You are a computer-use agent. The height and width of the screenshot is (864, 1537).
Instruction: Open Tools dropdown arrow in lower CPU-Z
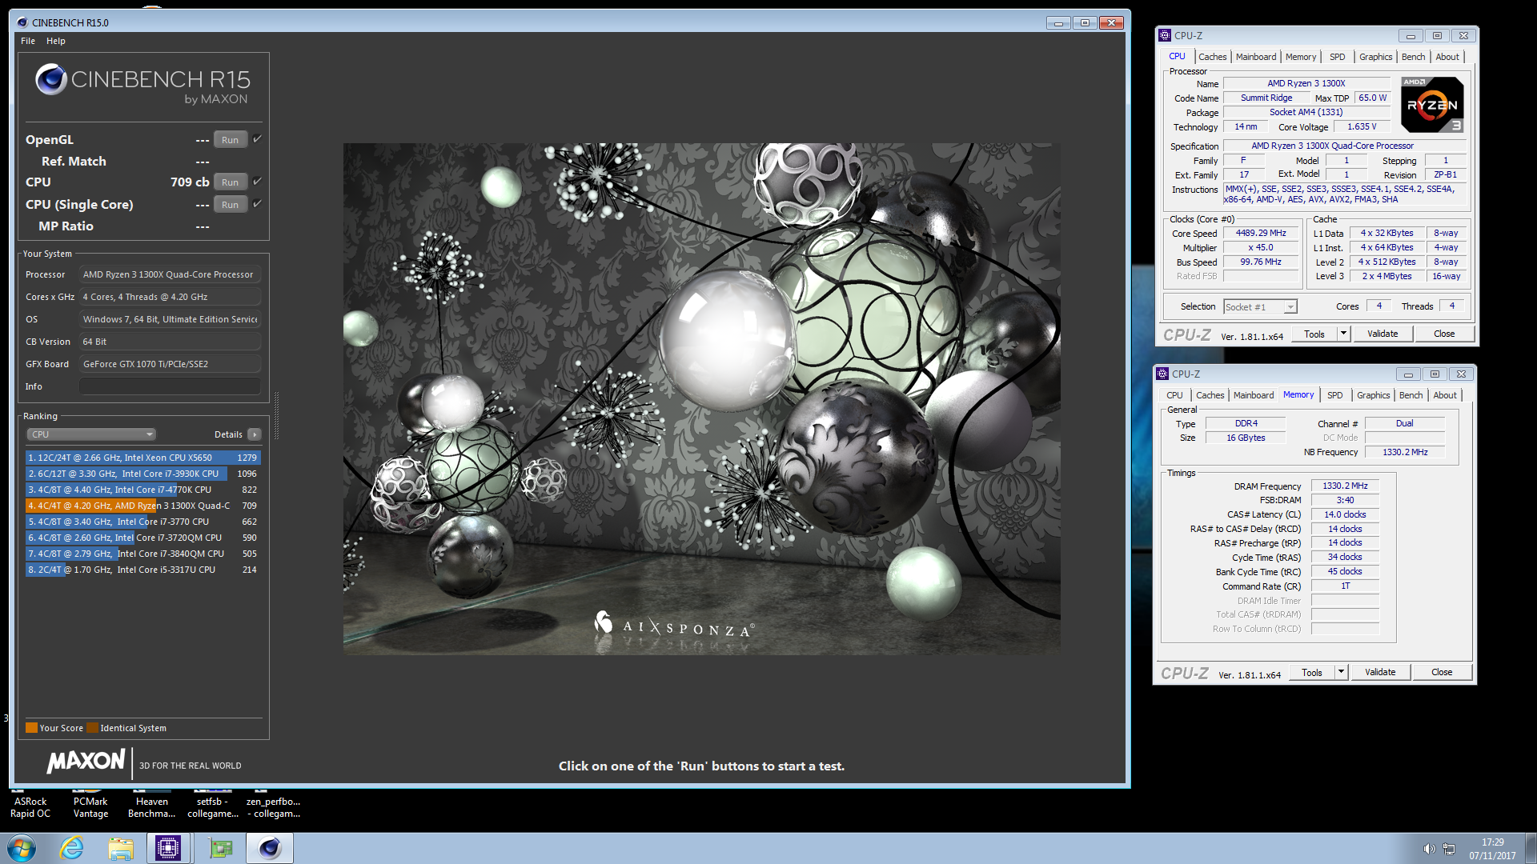coord(1341,672)
